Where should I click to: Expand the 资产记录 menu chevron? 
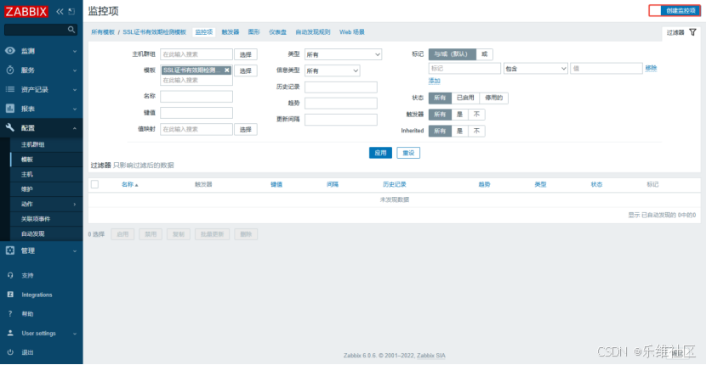point(75,90)
